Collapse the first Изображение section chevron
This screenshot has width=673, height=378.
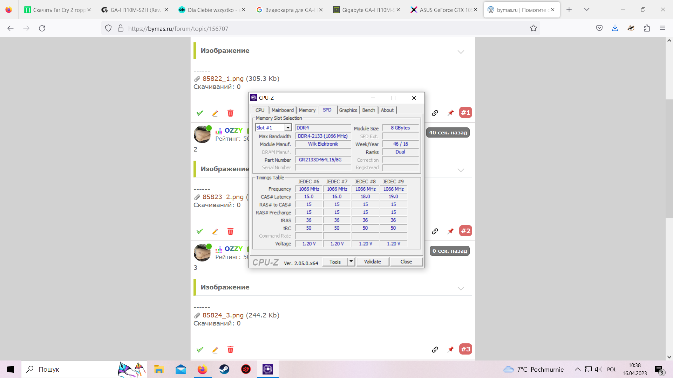pyautogui.click(x=461, y=52)
